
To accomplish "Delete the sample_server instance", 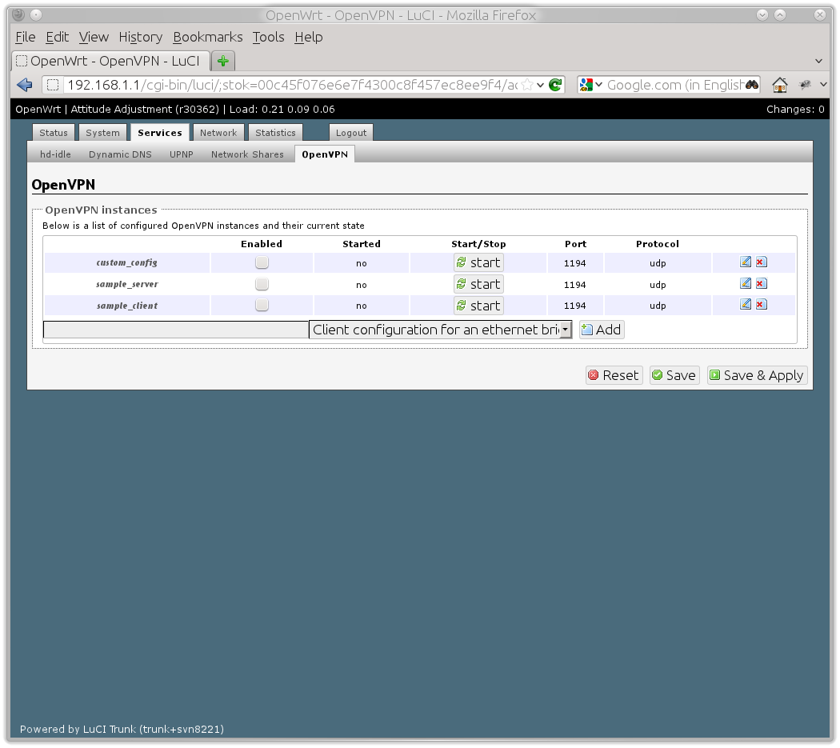I will point(762,283).
